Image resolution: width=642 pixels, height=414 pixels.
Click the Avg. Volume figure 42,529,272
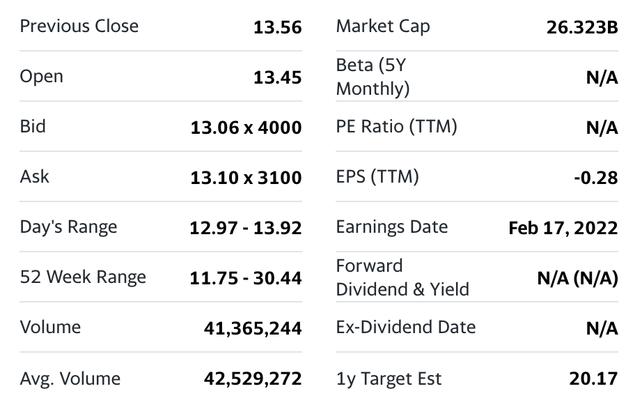tap(253, 379)
